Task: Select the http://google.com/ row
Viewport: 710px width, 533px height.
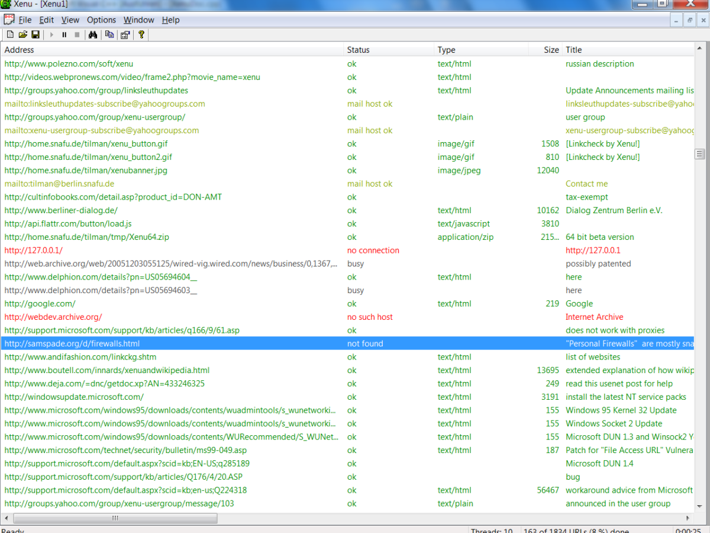Action: point(347,304)
